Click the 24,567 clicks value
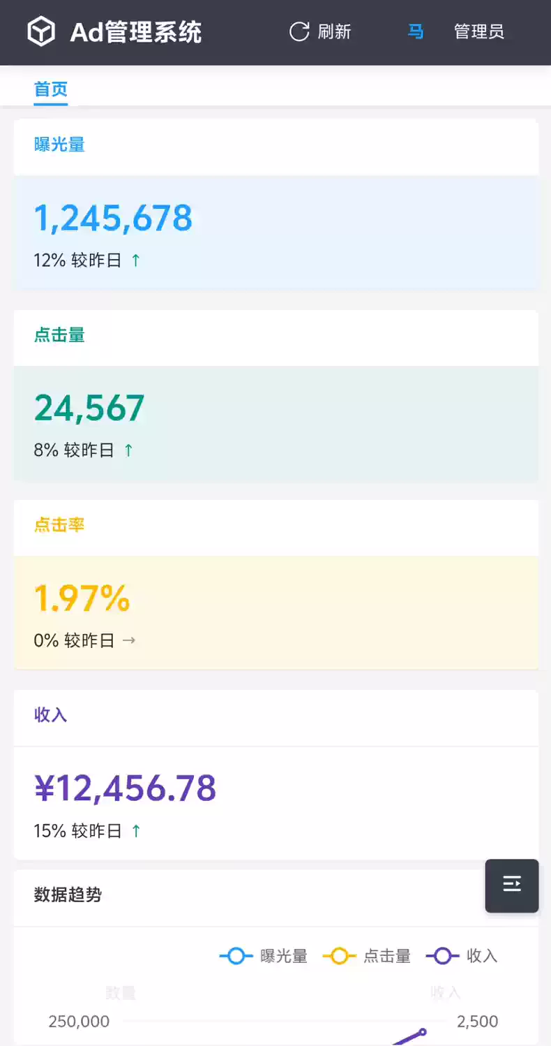 89,408
